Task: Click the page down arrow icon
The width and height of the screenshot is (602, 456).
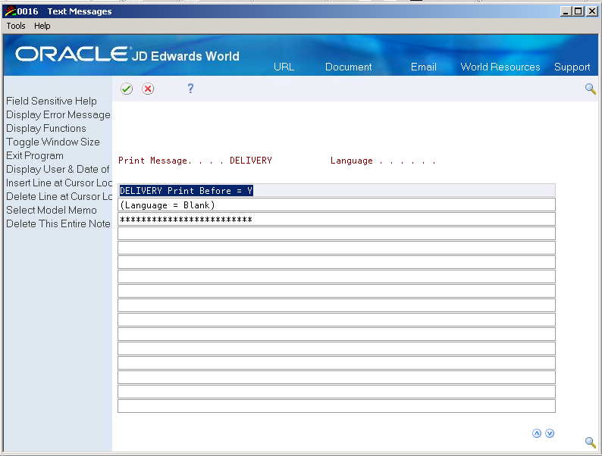Action: click(550, 433)
